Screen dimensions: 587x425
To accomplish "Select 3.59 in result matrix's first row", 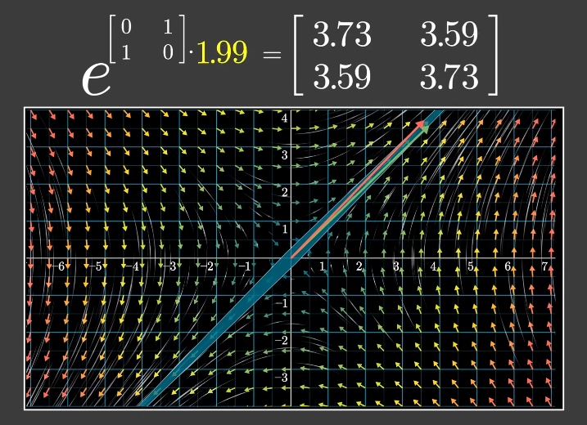I will (449, 34).
